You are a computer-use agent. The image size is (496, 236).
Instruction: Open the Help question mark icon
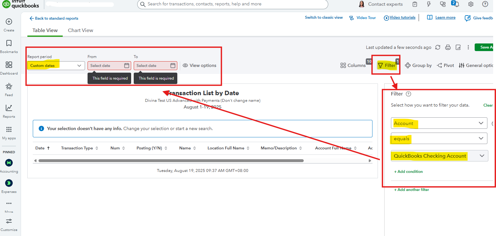pyautogui.click(x=485, y=4)
